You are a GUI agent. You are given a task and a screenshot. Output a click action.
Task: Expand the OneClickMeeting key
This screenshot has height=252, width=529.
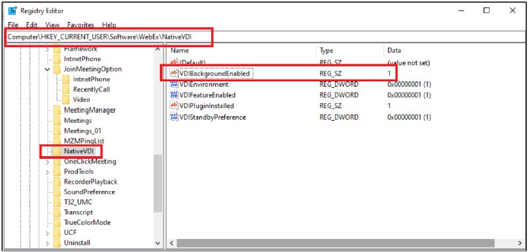tap(47, 162)
